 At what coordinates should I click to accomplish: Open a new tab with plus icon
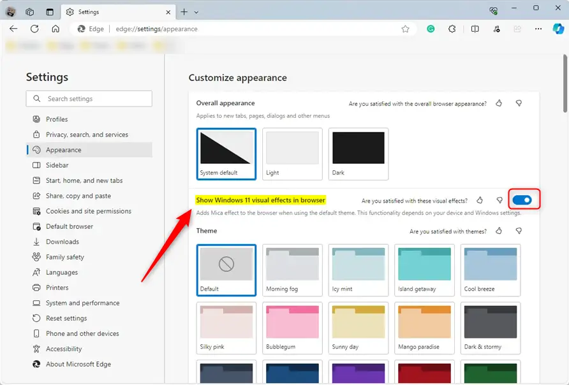pos(184,12)
